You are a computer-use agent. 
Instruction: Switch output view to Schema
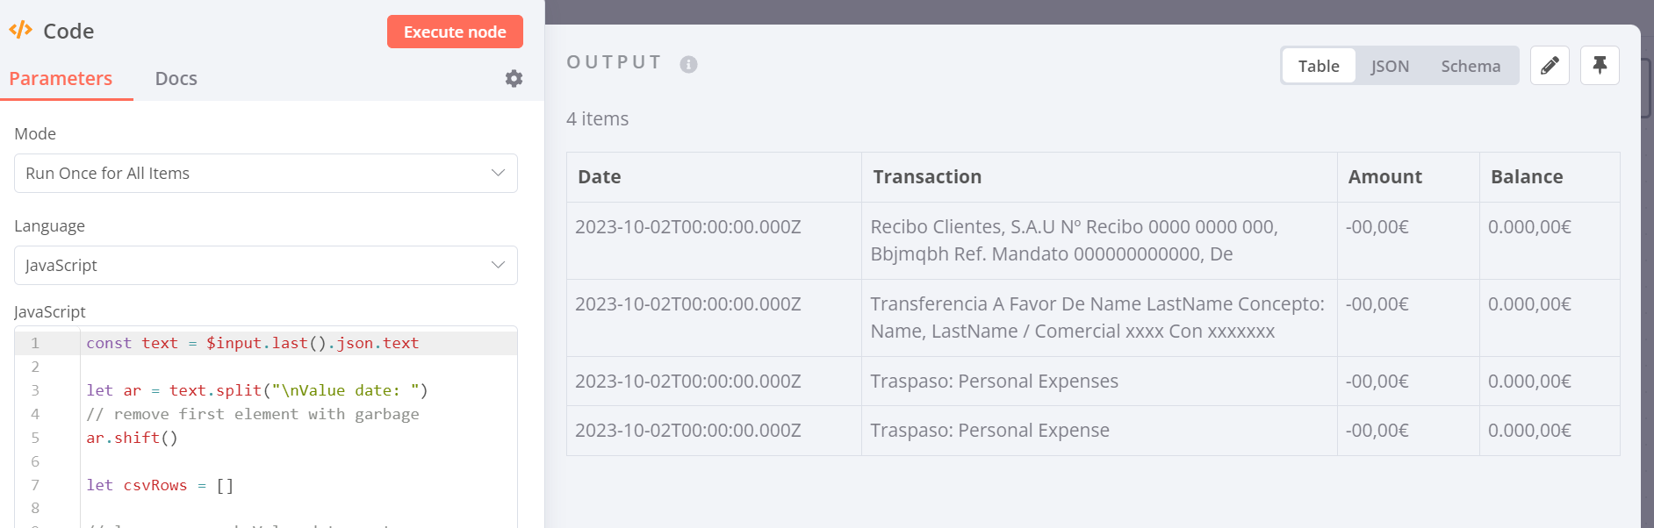(x=1471, y=66)
